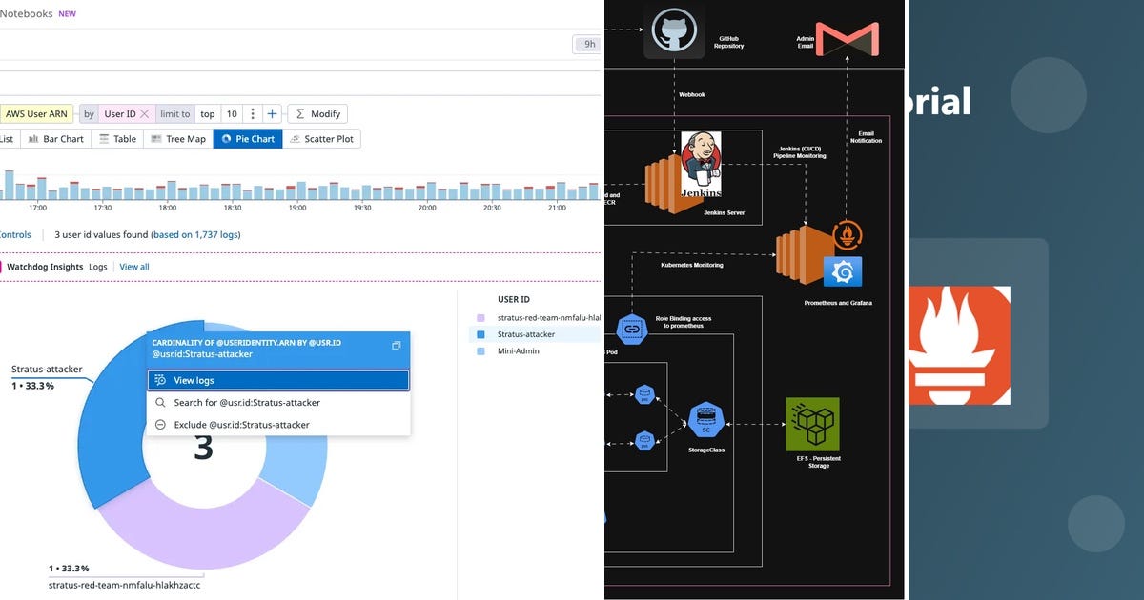The height and width of the screenshot is (600, 1144).
Task: Click the GitHub Repository label
Action: click(728, 42)
